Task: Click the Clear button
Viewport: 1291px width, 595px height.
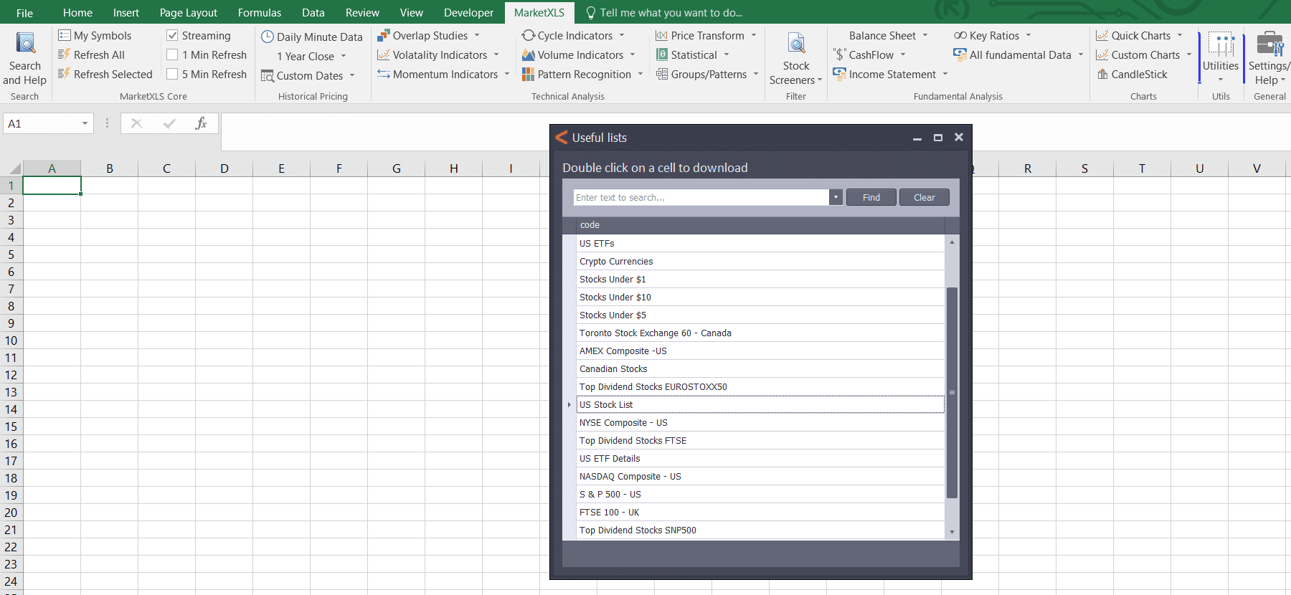Action: pos(924,197)
